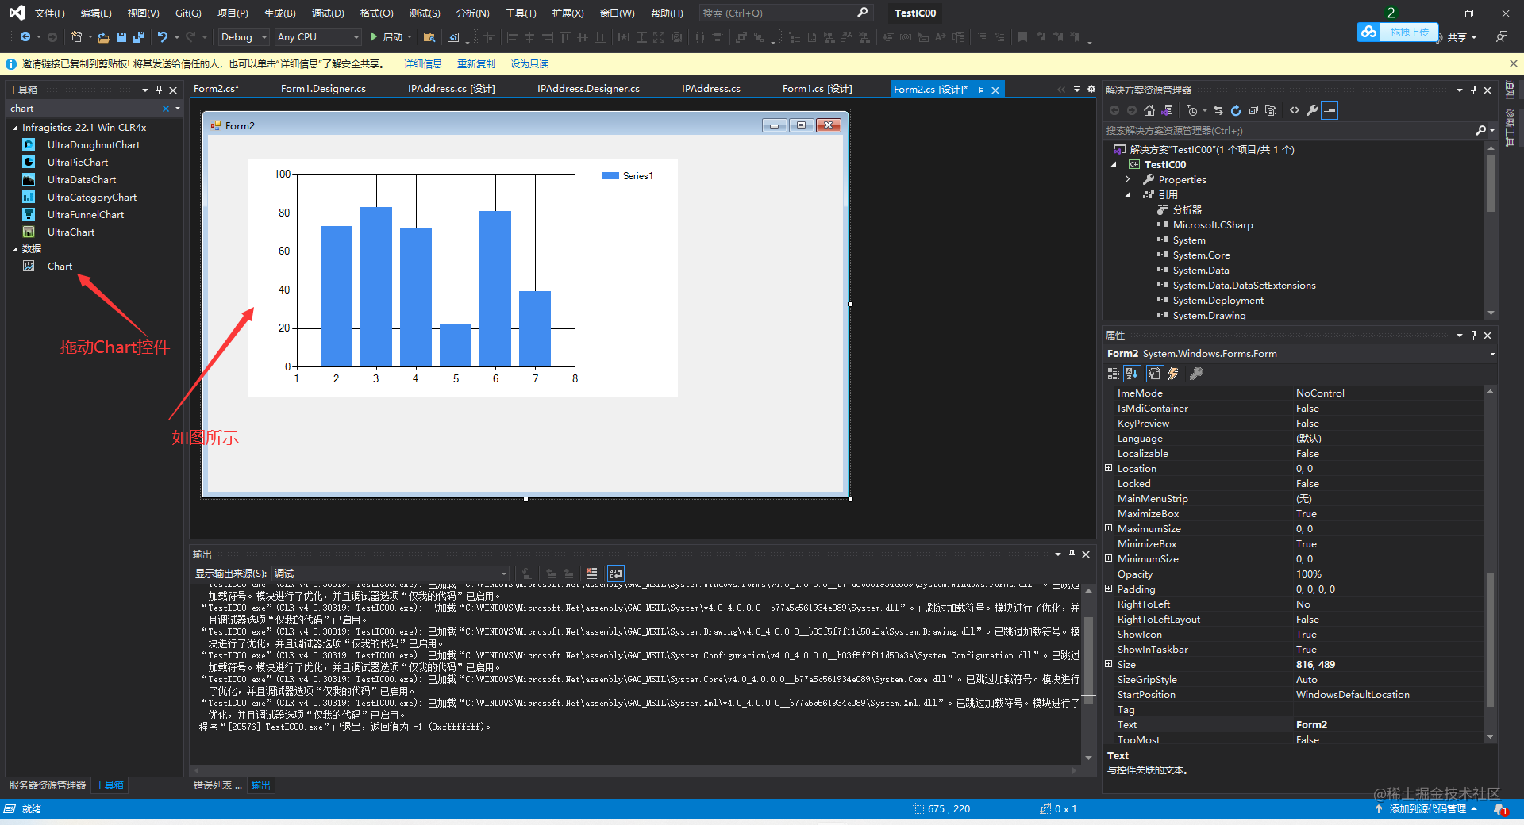Click the 详细信息 link in the info bar
Screen dimensions: 1524x825
[x=423, y=64]
